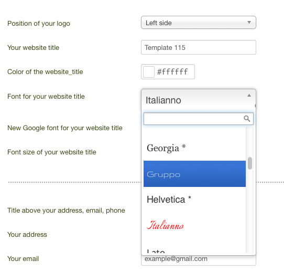Click the 'Font for your website title' label
Viewport: 284px width, 272px height.
tap(46, 97)
